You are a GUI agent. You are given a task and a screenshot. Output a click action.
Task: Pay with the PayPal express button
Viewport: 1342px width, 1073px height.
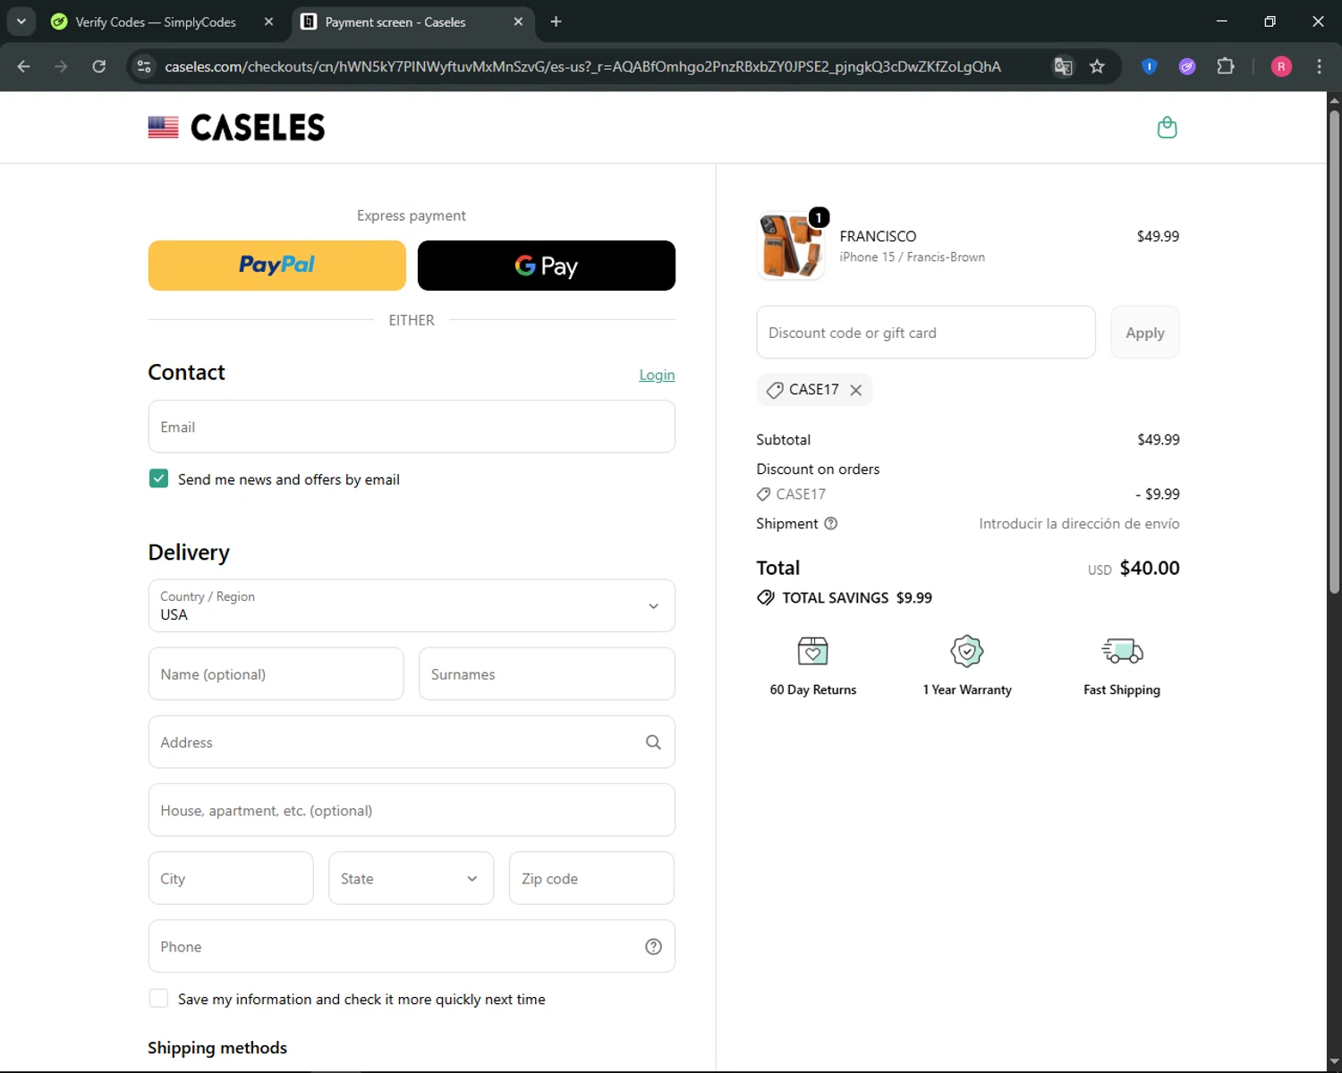[276, 266]
